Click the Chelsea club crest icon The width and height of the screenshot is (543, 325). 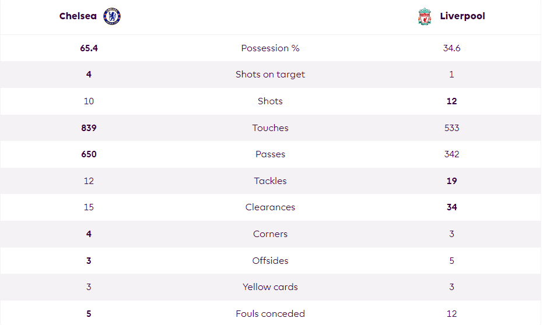(112, 16)
